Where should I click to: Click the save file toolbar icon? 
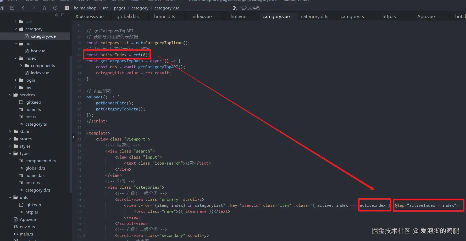pyautogui.click(x=12, y=8)
